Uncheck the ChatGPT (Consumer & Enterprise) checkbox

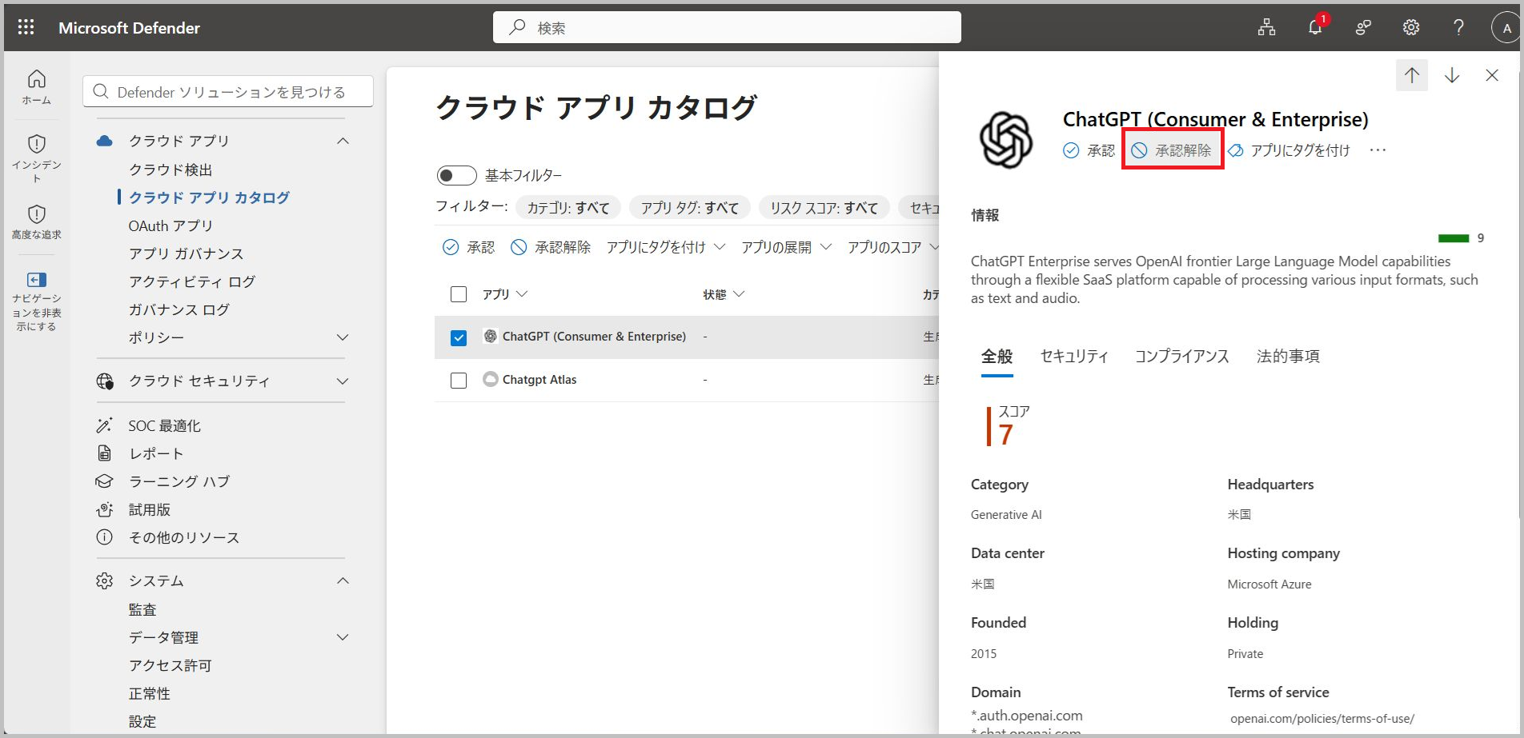[459, 337]
